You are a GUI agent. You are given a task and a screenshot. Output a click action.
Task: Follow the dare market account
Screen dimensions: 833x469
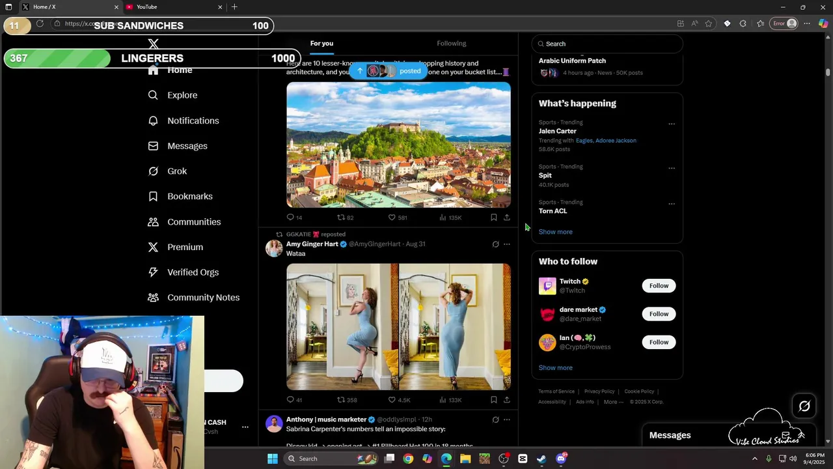point(659,314)
